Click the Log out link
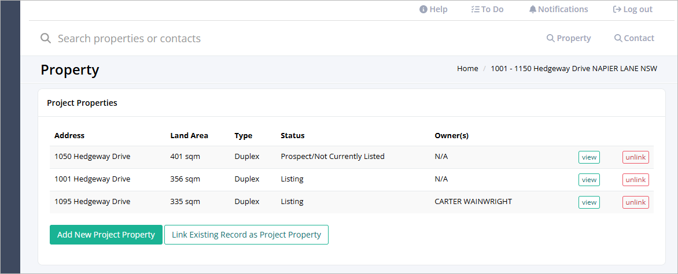Image resolution: width=678 pixels, height=274 pixels. [x=633, y=9]
